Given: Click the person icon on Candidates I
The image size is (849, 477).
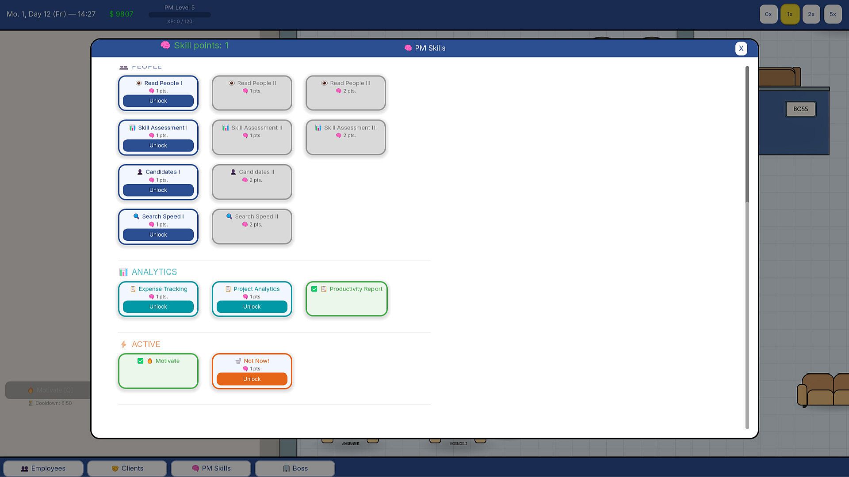Looking at the screenshot, I should (140, 172).
